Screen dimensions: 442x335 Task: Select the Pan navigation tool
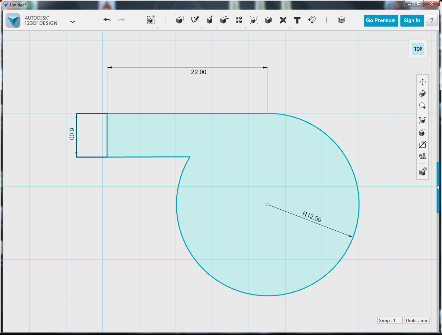click(423, 82)
